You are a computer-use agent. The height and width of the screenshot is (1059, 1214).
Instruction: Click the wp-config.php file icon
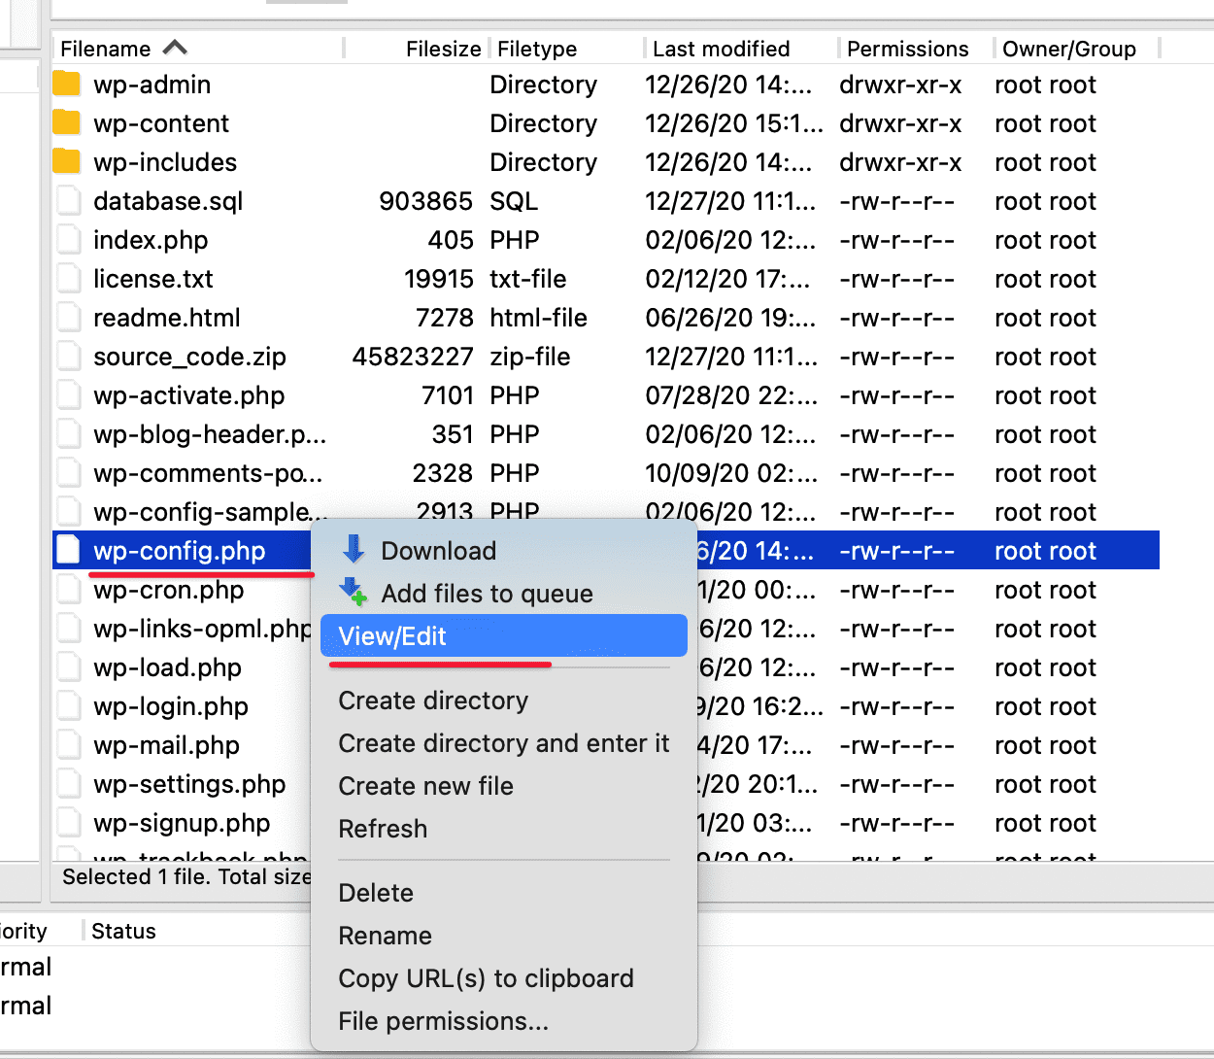pos(68,551)
